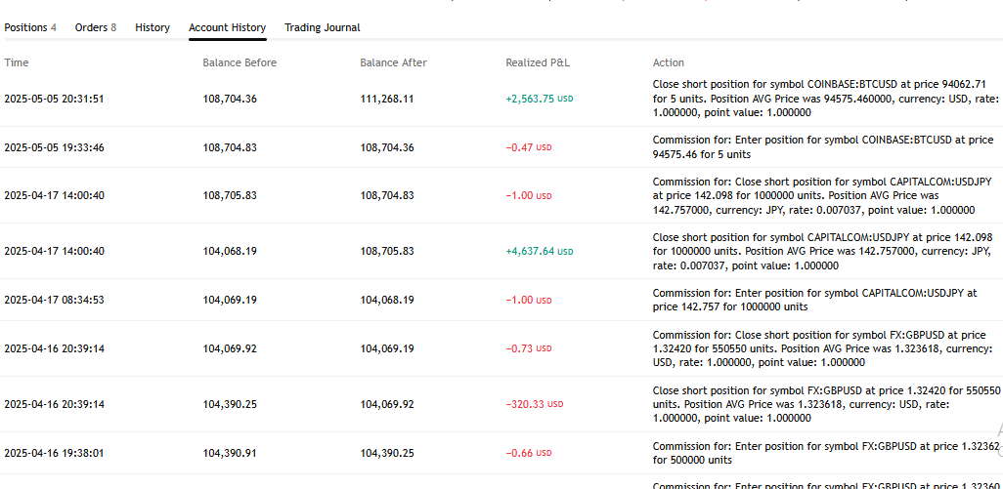Screen dimensions: 1003x489
Task: Click the Balance After column header
Action: pyautogui.click(x=393, y=62)
